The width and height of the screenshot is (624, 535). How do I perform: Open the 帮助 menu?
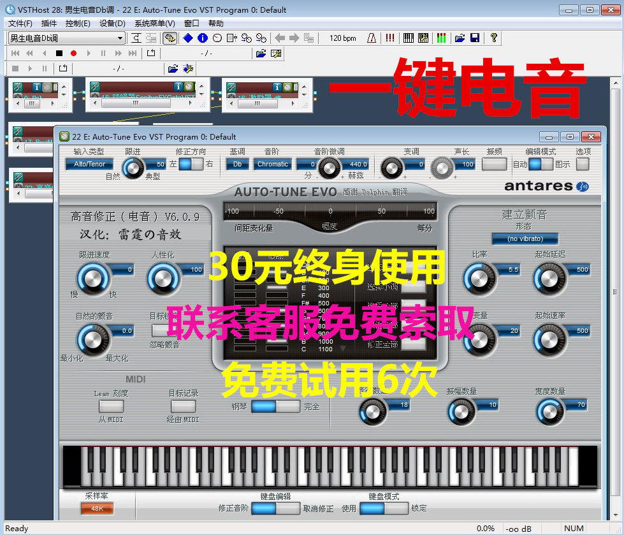point(215,24)
